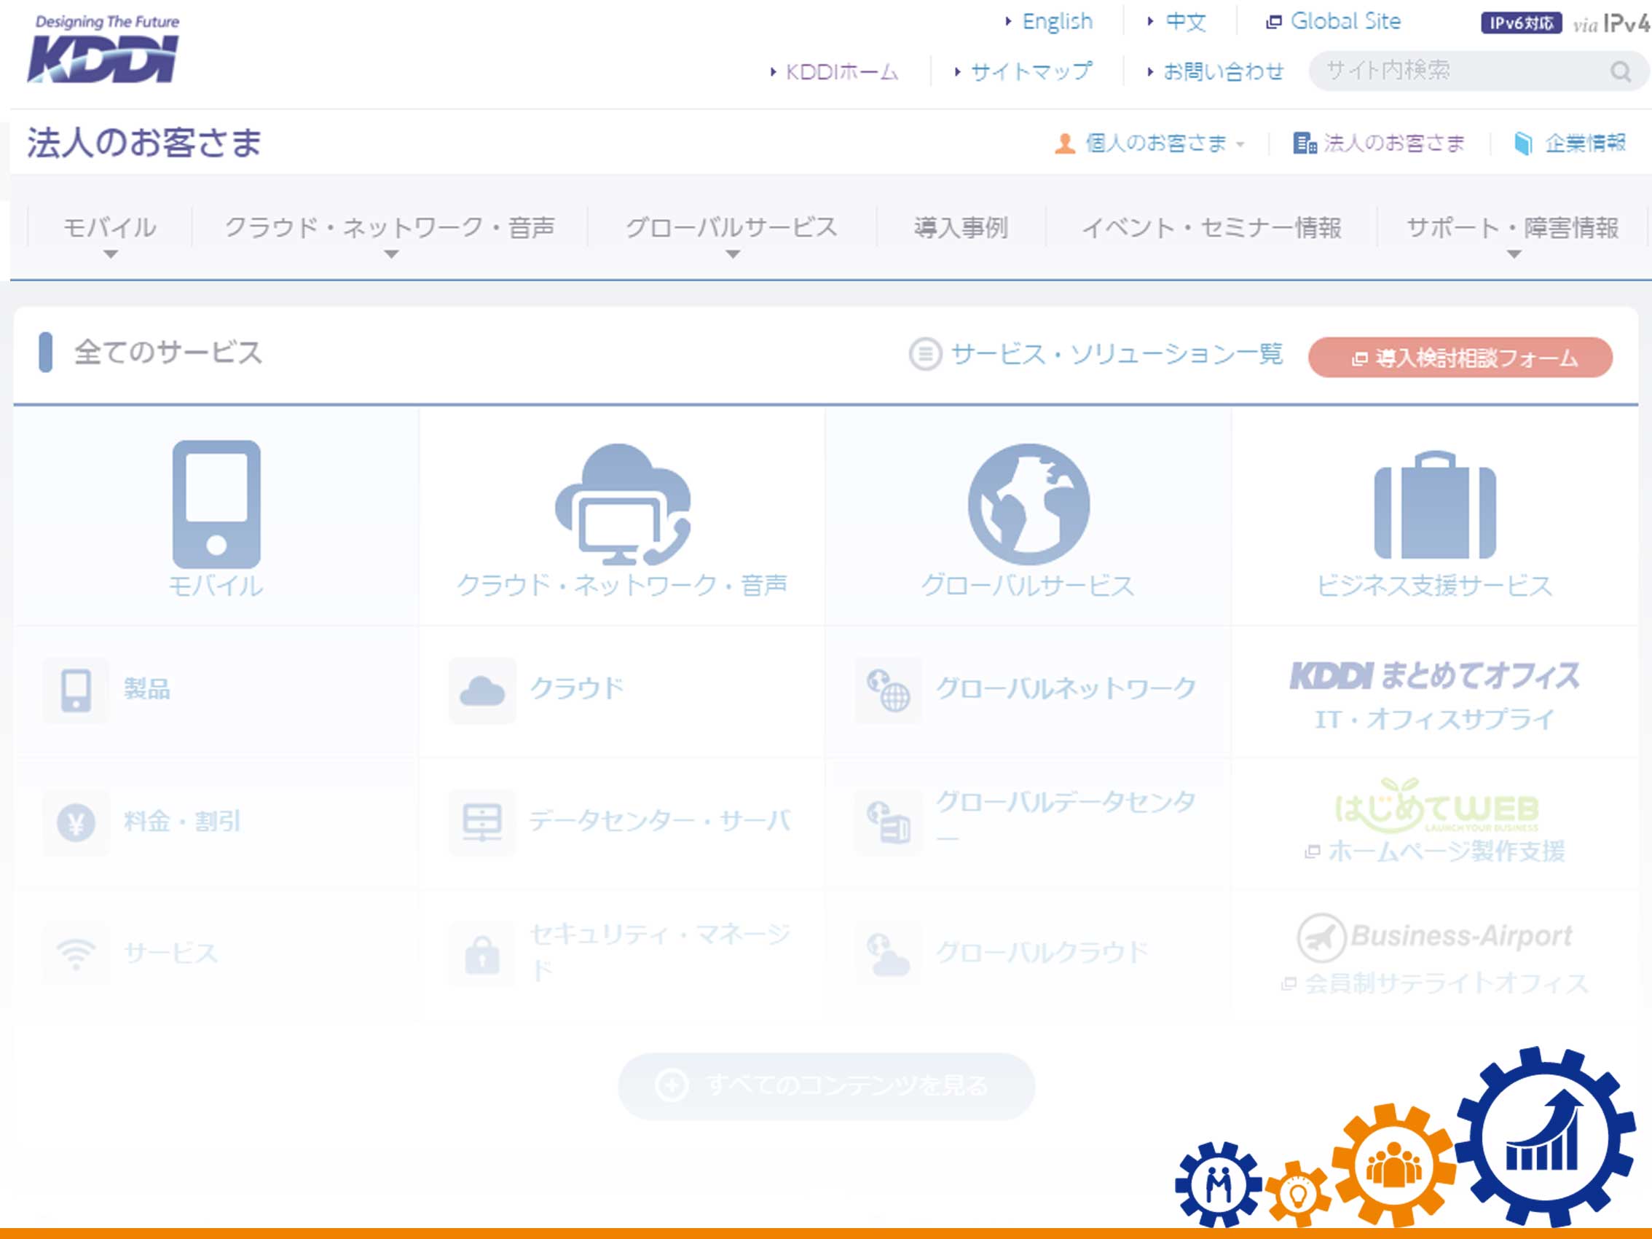Click the グローバルネットワーク globe icon
1652x1239 pixels.
[x=888, y=690]
